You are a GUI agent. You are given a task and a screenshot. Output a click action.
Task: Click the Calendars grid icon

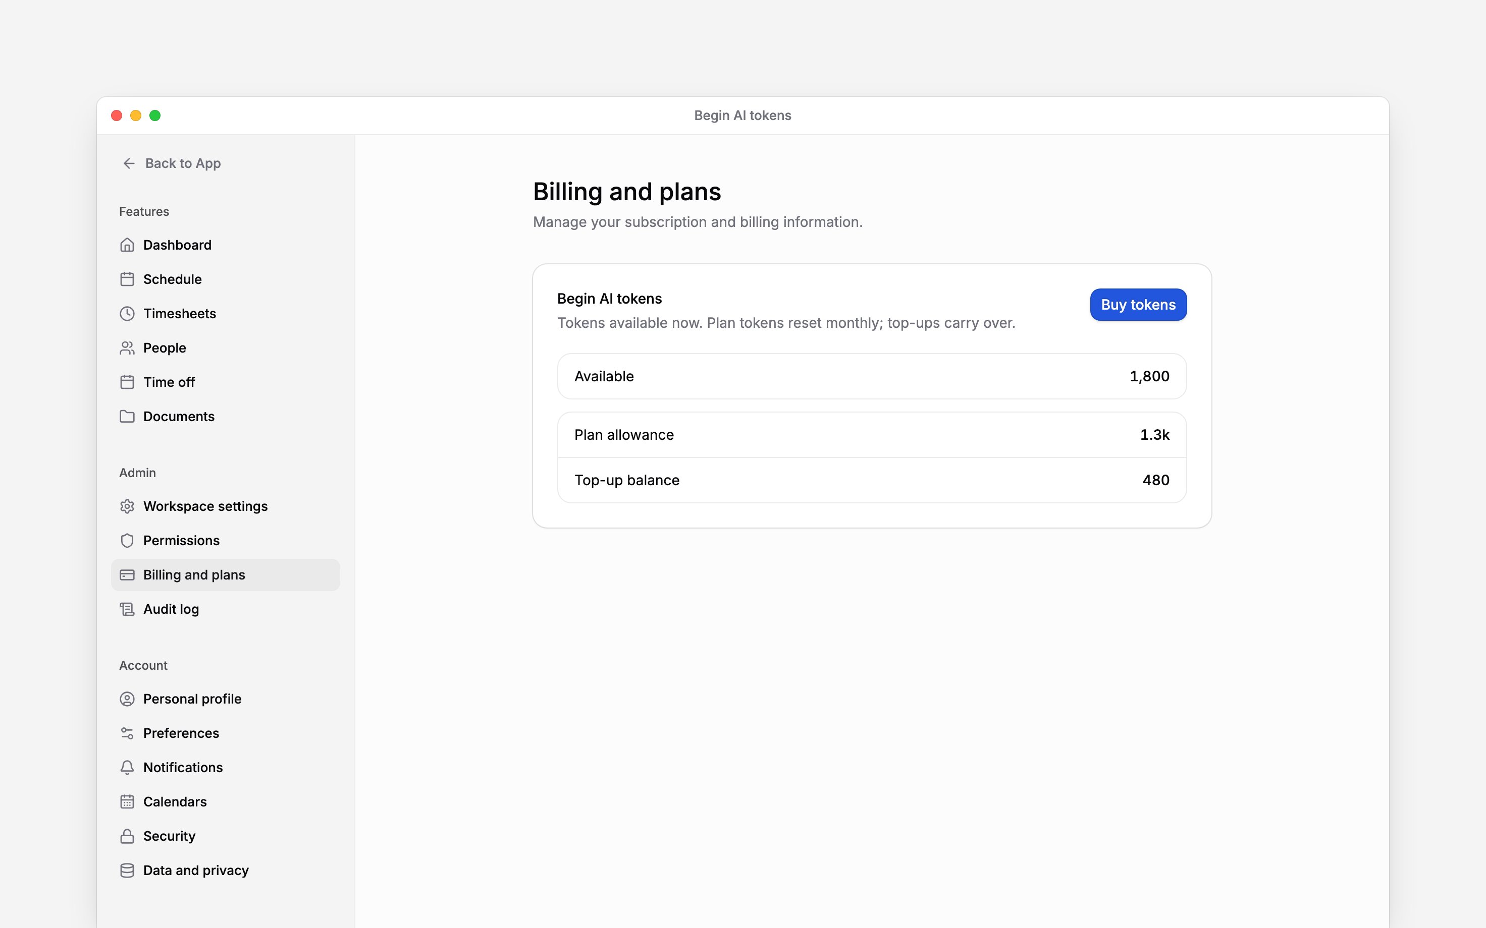(127, 802)
